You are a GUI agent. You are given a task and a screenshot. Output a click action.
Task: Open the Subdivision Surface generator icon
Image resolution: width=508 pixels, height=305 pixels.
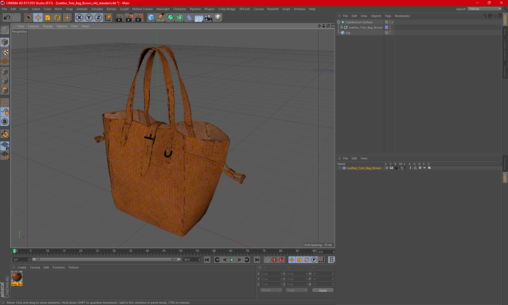[x=170, y=17]
